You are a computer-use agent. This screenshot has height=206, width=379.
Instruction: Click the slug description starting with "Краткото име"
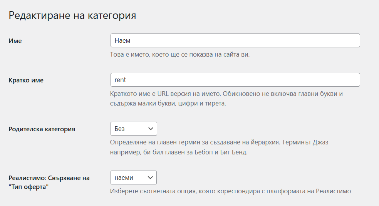[226, 94]
